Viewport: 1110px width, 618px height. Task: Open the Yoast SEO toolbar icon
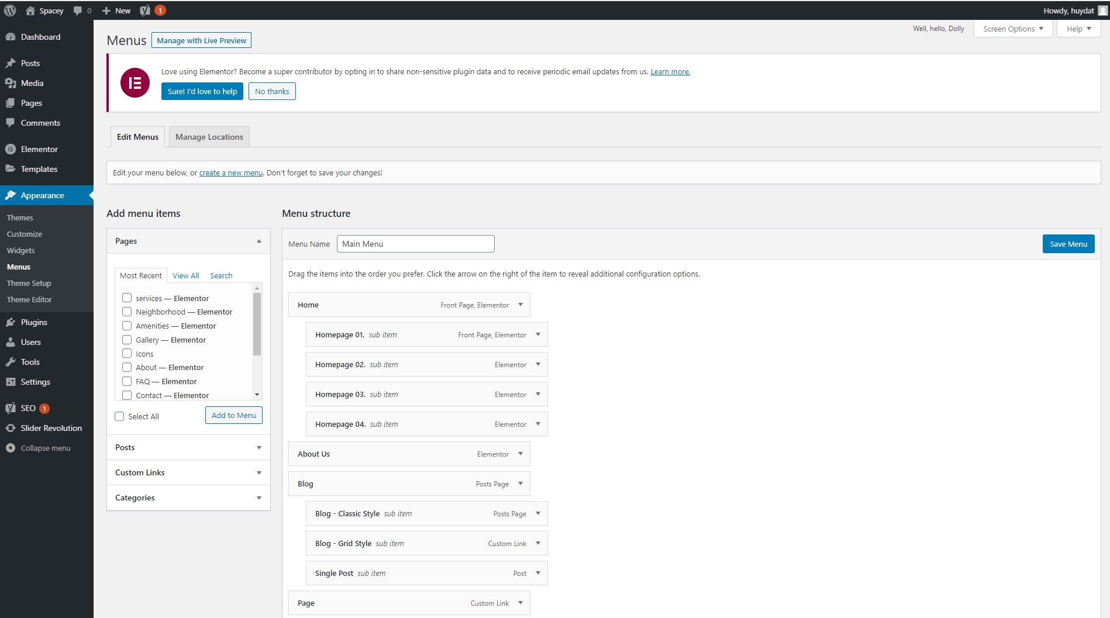pos(145,11)
